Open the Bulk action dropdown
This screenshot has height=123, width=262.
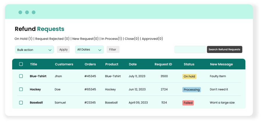[x=34, y=50]
